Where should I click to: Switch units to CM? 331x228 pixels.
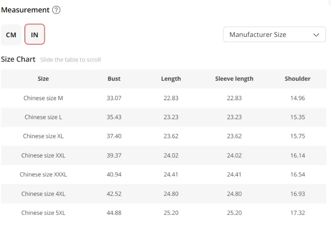[x=11, y=35]
